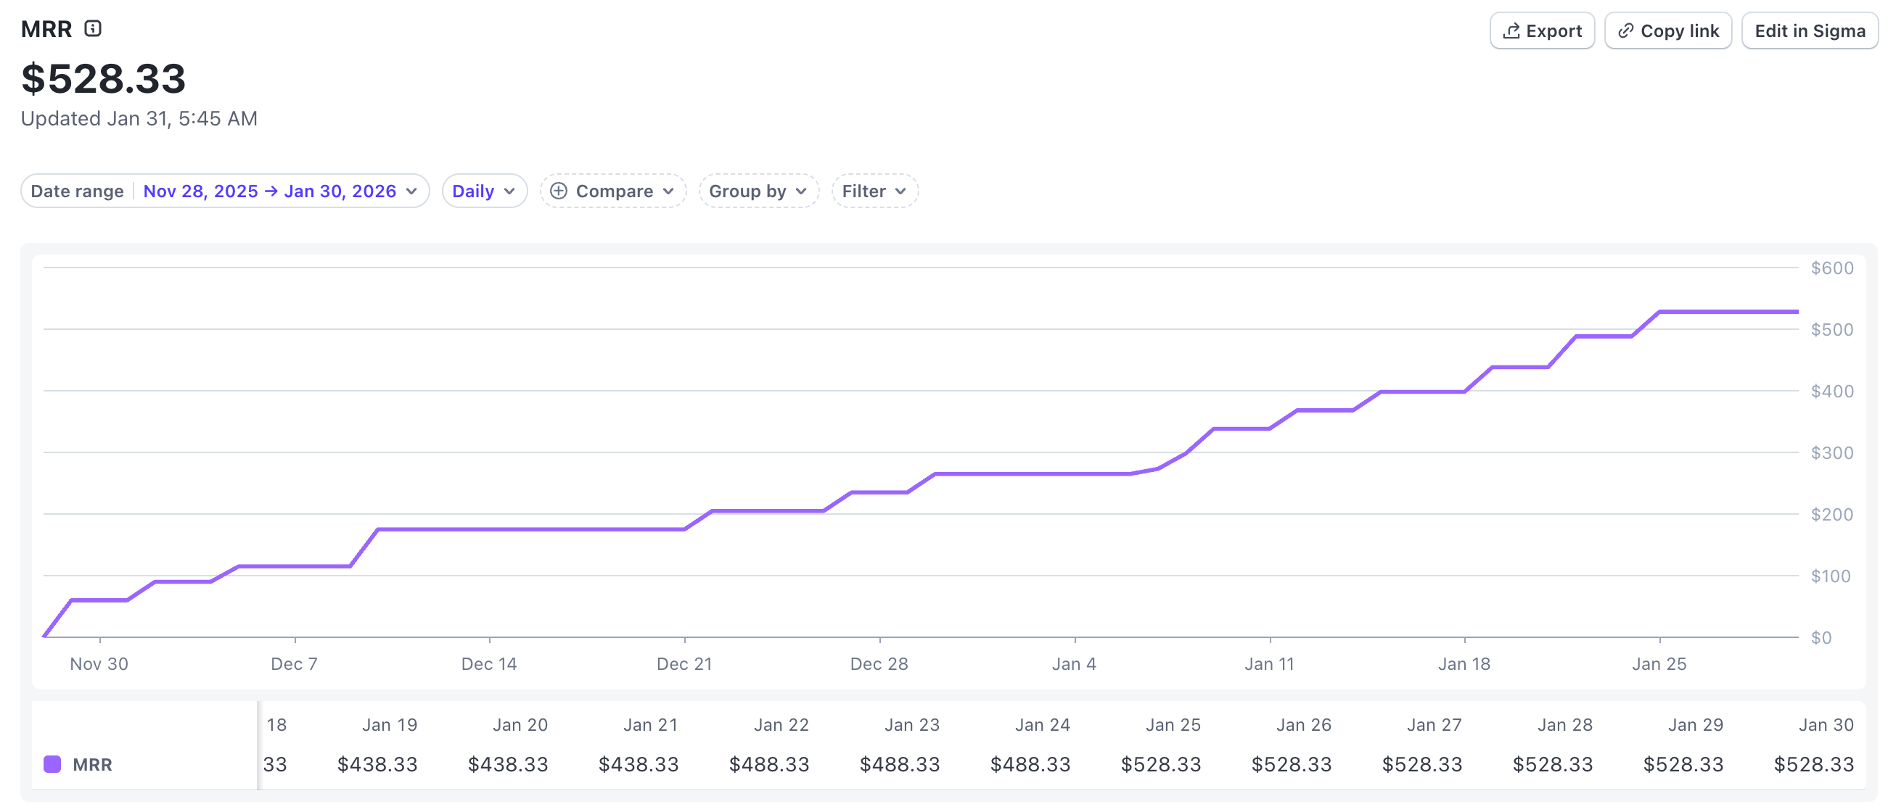Click the Compare plus circle icon
This screenshot has height=812, width=1888.
pyautogui.click(x=559, y=191)
